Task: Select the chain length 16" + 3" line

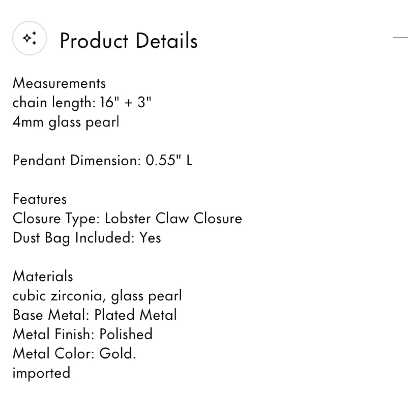Action: click(x=82, y=103)
